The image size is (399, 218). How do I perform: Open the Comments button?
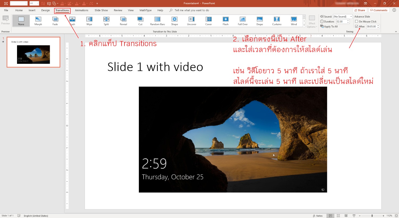(379, 10)
